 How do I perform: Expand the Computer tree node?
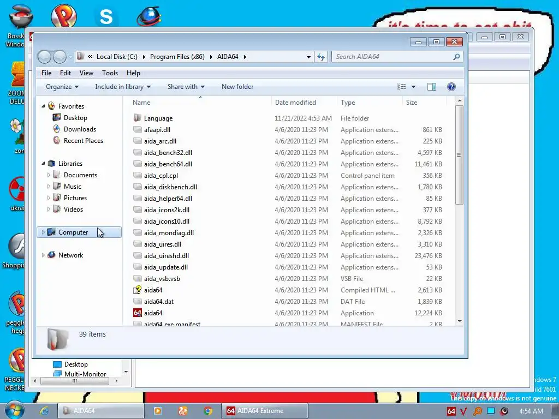coord(43,232)
